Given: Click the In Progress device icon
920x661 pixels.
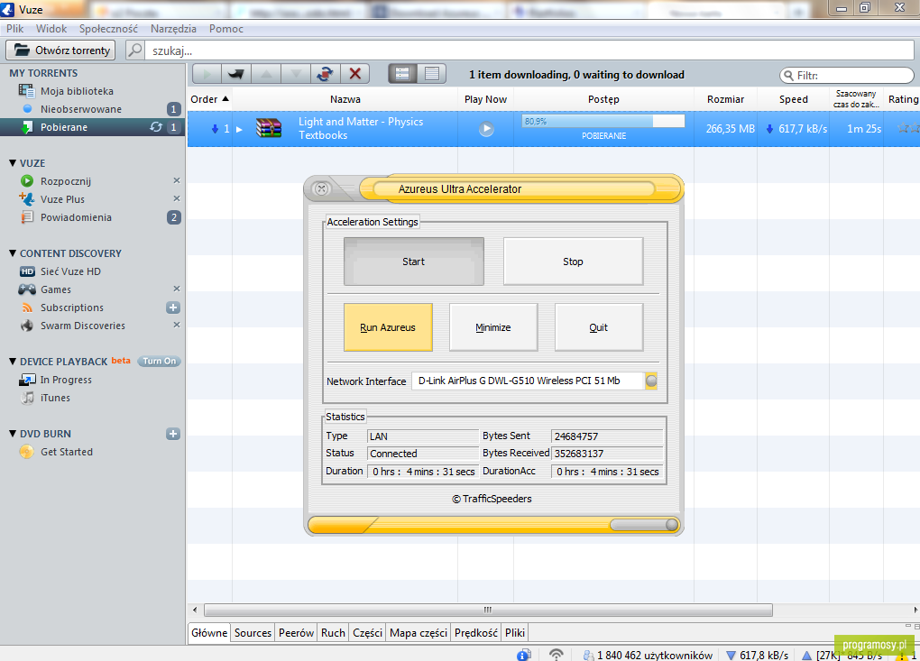Looking at the screenshot, I should (x=27, y=380).
